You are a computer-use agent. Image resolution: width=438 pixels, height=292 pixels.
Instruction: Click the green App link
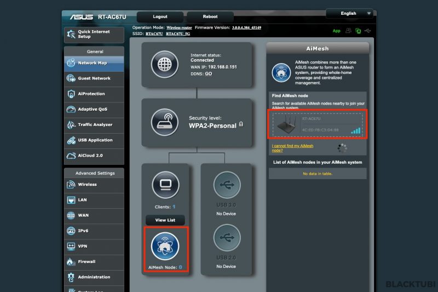coord(336,31)
